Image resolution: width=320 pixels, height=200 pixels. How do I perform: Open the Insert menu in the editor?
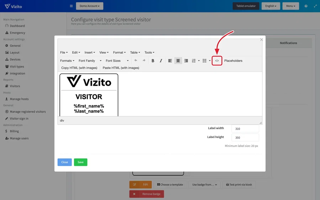(x=90, y=52)
